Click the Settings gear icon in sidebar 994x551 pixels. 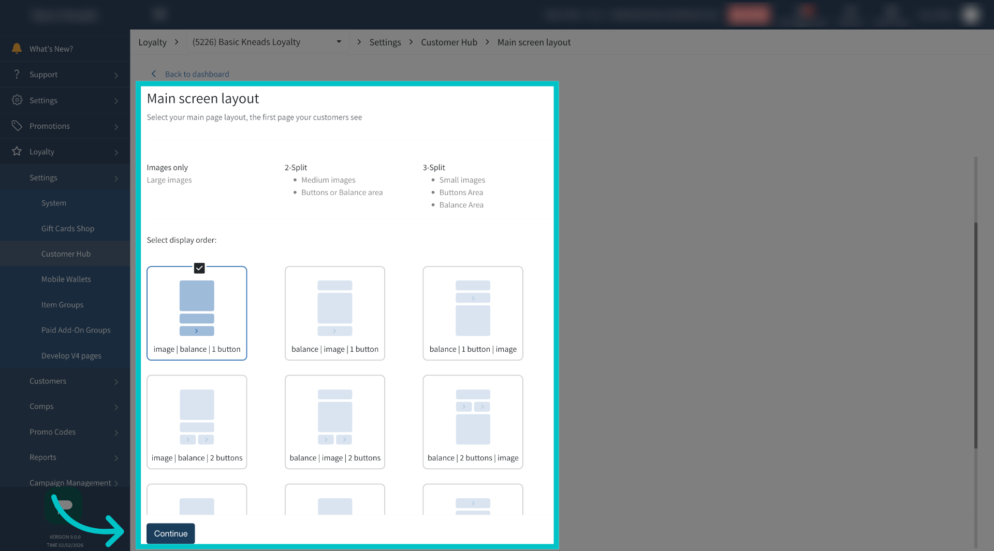pyautogui.click(x=17, y=100)
